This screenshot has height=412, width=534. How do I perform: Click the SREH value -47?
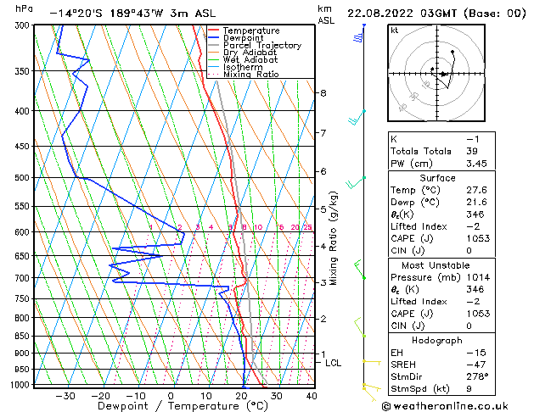point(476,365)
